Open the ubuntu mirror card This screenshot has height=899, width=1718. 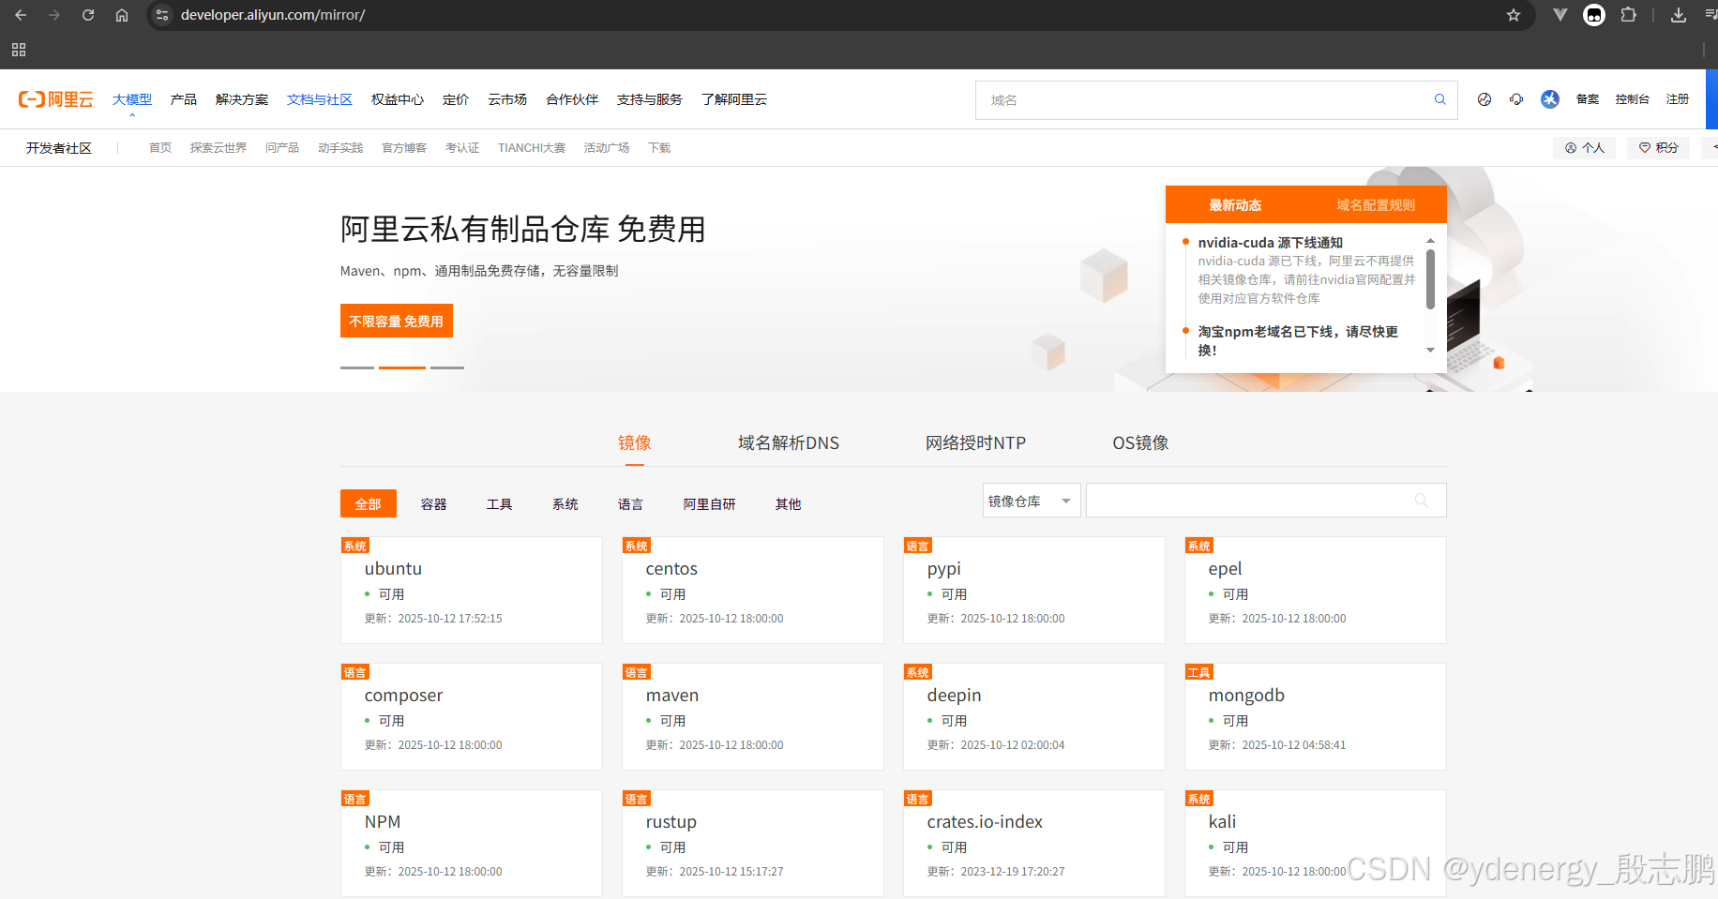click(472, 590)
